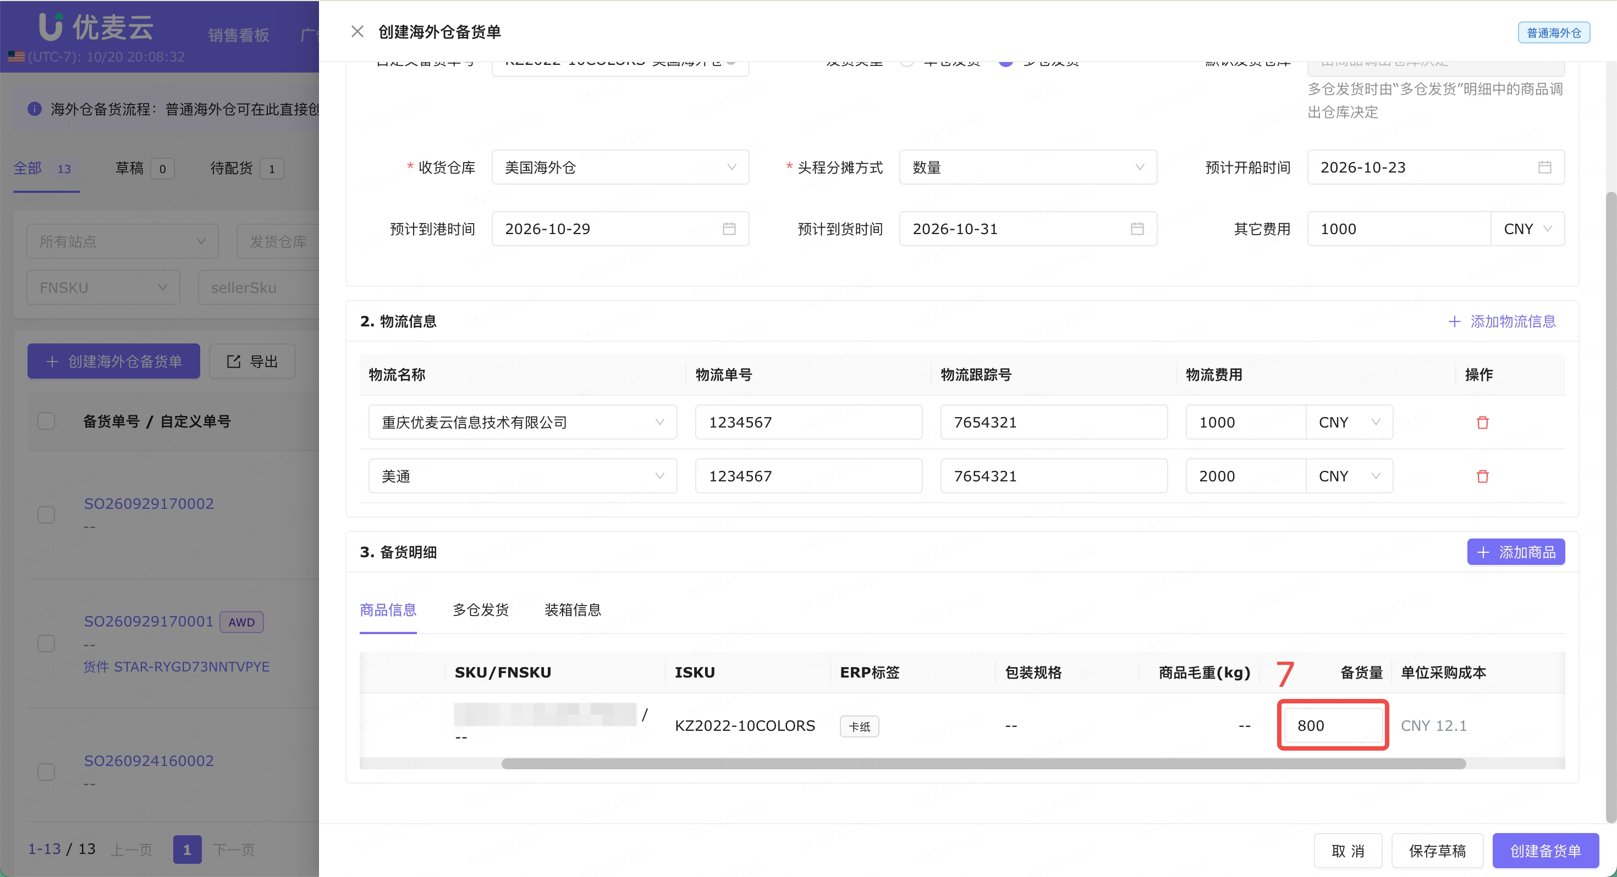Expand the 头程分摊方式 dropdown
1617x877 pixels.
1027,167
